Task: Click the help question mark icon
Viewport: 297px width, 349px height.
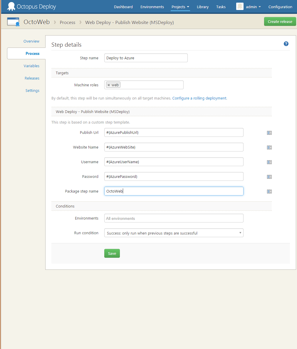Action: click(x=286, y=44)
